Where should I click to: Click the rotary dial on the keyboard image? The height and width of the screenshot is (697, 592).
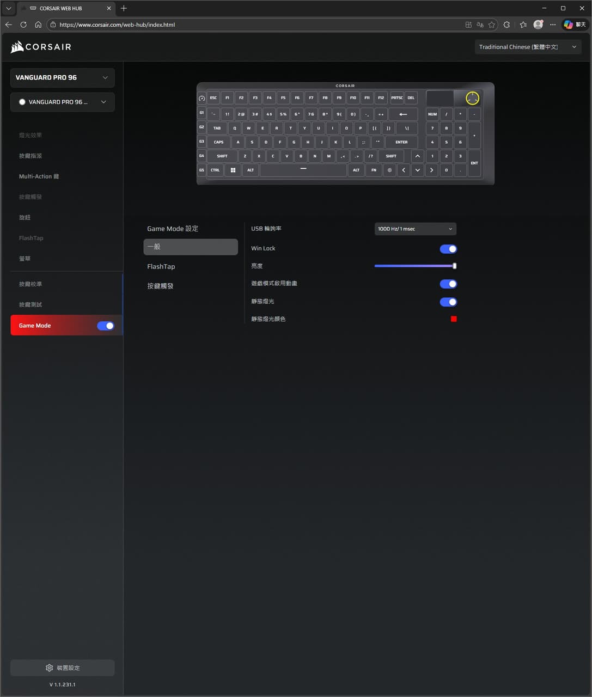[x=472, y=98]
